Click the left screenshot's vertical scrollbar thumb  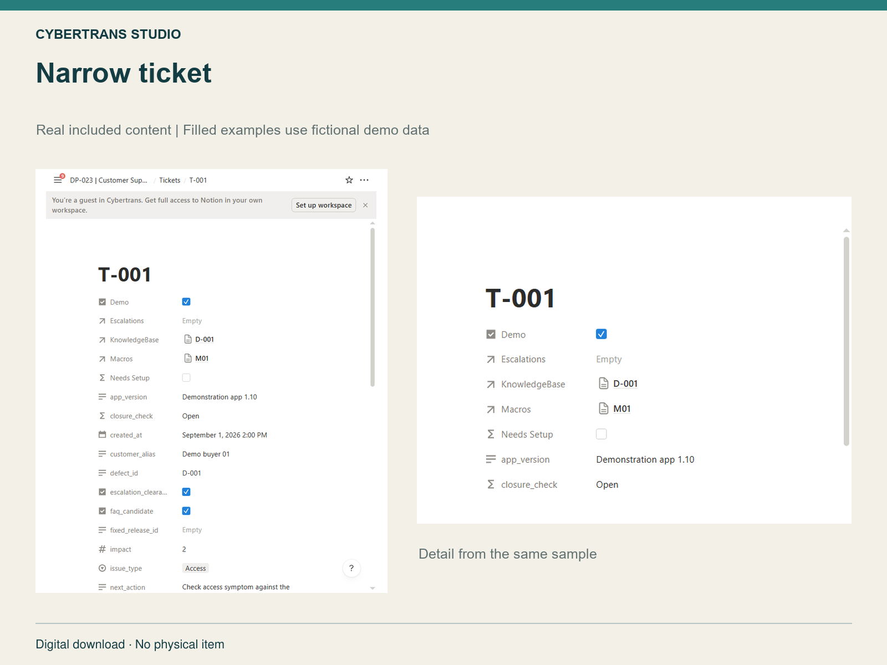[x=373, y=308]
